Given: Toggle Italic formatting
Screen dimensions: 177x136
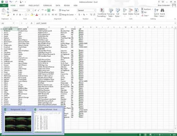Looking at the screenshot, I should (17, 15).
